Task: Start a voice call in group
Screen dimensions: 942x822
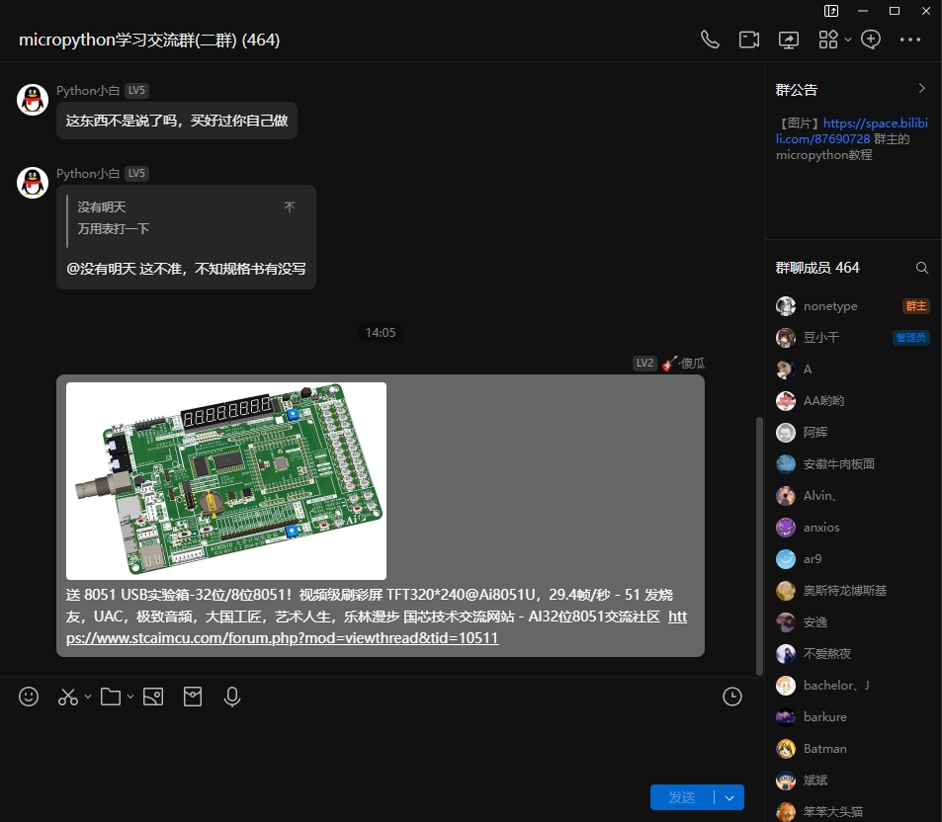Action: (710, 40)
